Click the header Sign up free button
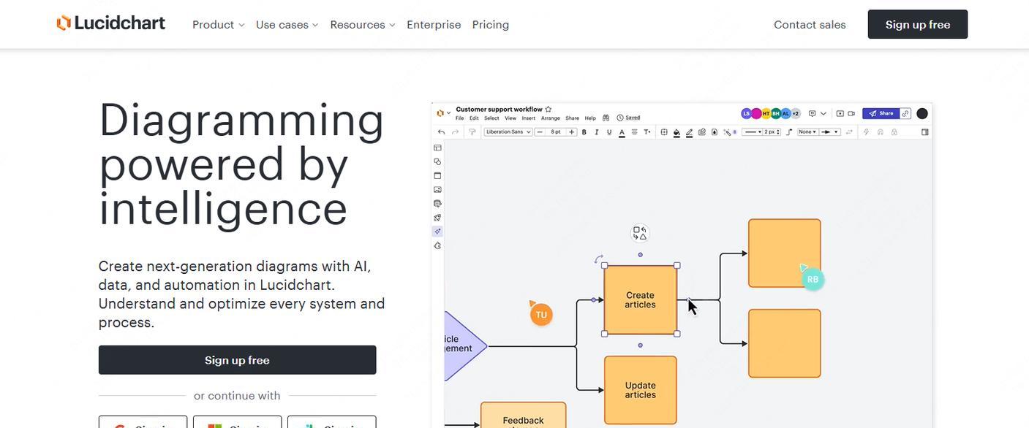 918,24
